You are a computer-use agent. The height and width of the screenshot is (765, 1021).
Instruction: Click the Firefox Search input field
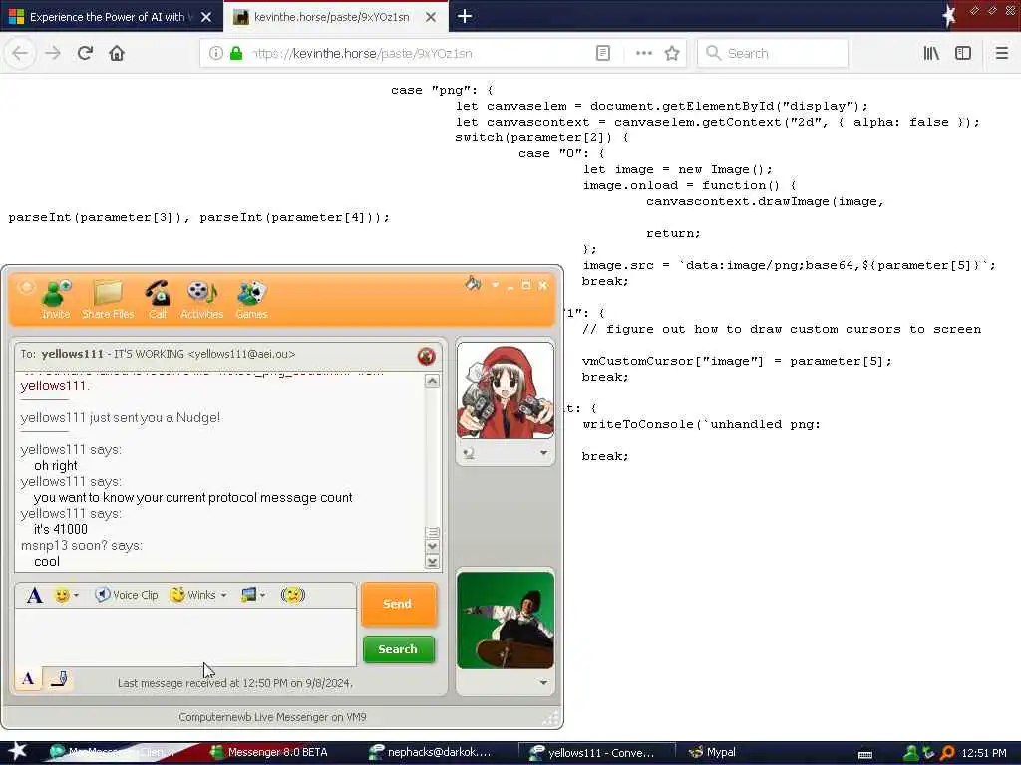pyautogui.click(x=773, y=53)
